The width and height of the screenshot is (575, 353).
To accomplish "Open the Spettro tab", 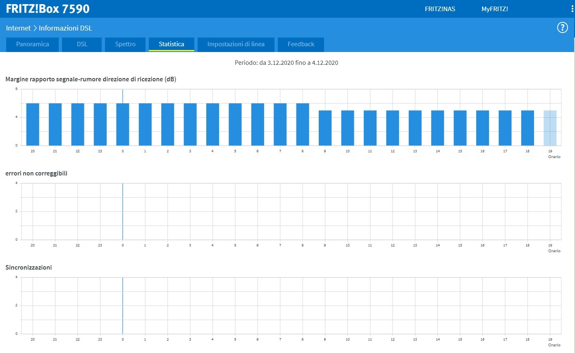I will coord(125,44).
